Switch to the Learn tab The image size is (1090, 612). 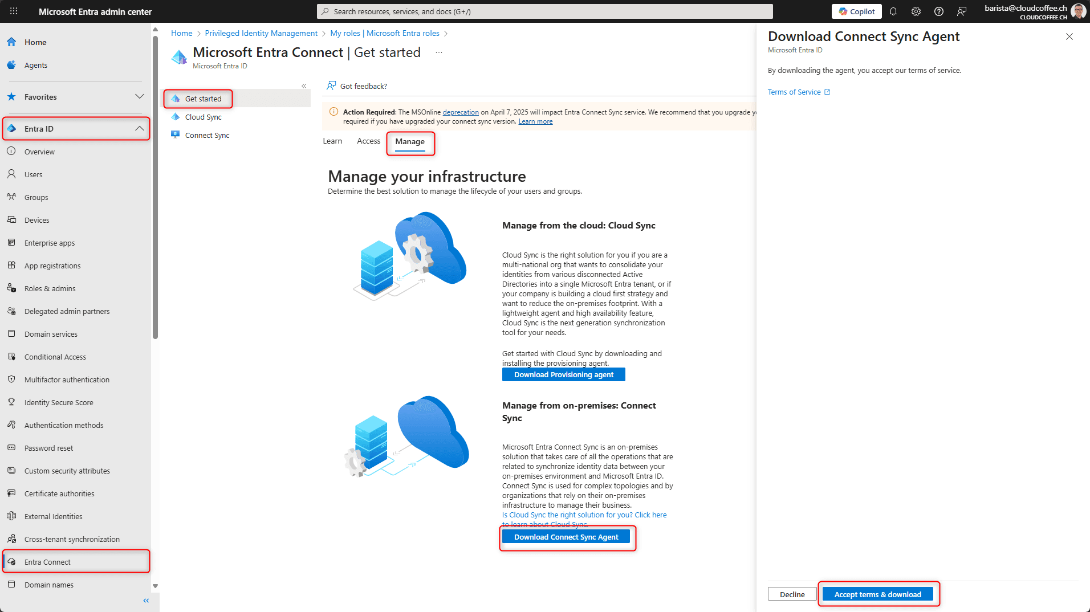[332, 141]
